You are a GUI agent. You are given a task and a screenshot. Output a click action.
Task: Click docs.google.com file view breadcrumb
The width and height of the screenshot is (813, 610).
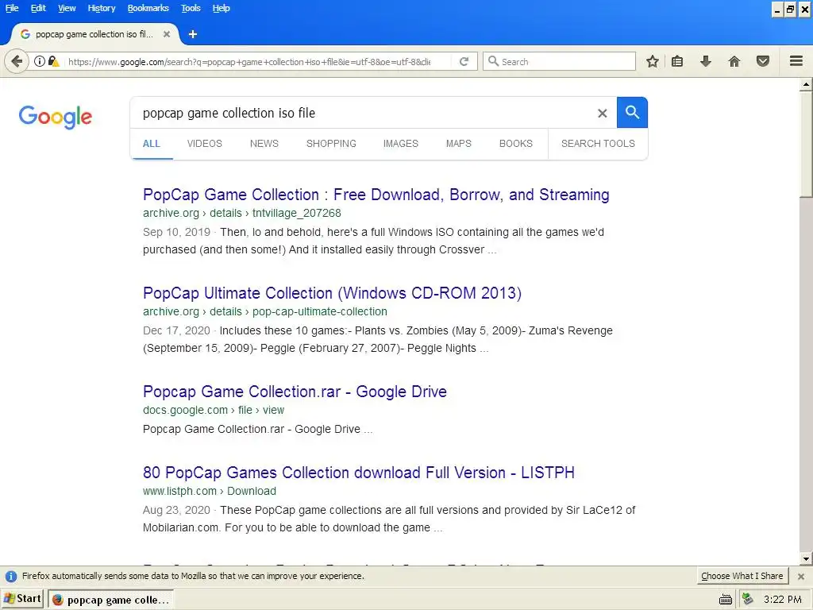point(214,411)
